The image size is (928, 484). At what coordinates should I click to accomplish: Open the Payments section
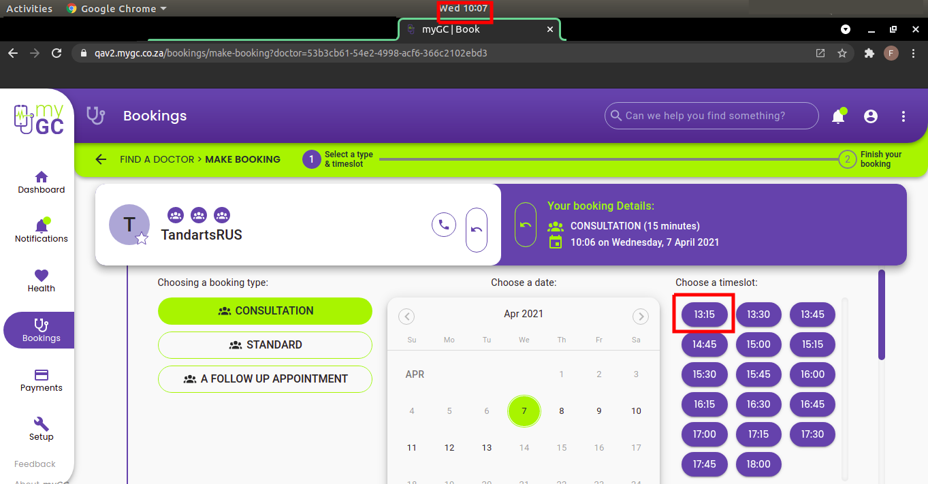tap(42, 381)
